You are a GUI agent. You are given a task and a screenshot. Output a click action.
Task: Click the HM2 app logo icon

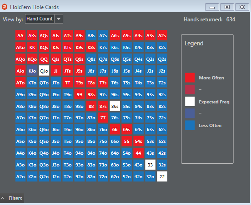coord(5,7)
